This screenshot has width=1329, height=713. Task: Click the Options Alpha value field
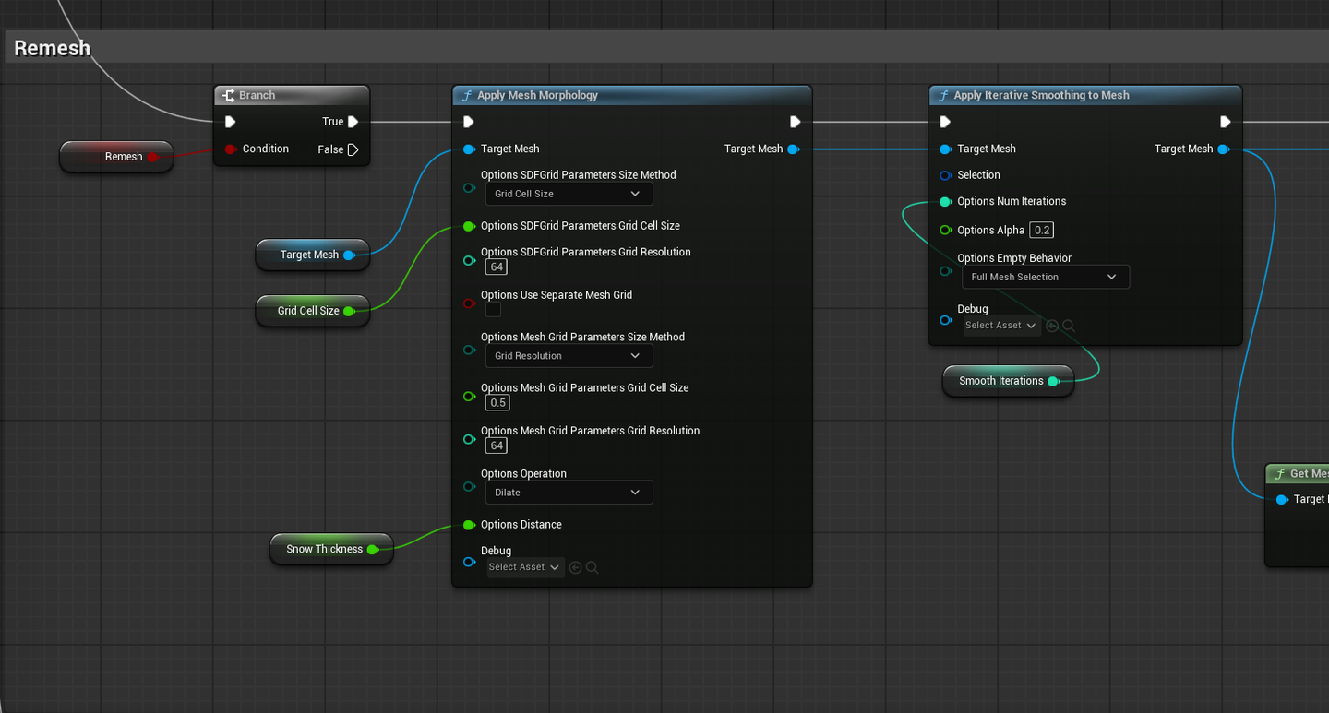pyautogui.click(x=1042, y=231)
